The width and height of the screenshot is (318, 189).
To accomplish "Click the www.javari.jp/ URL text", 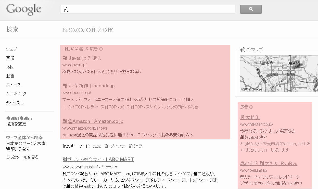I will (74, 65).
